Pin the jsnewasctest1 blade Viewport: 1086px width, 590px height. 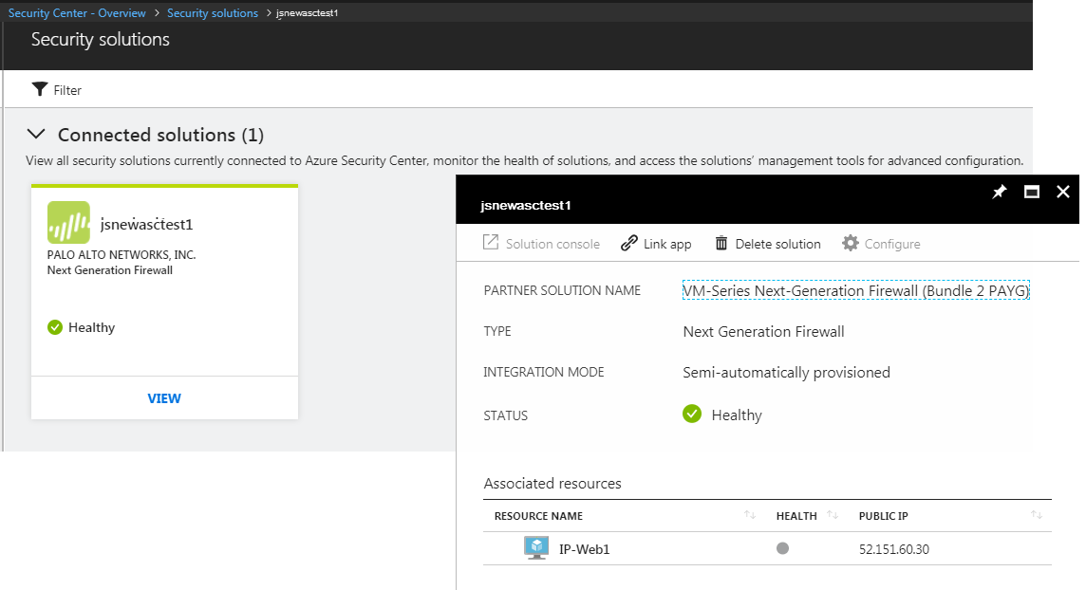[999, 192]
